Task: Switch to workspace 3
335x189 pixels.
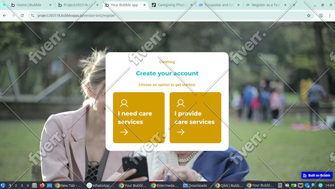Action: 22,186
